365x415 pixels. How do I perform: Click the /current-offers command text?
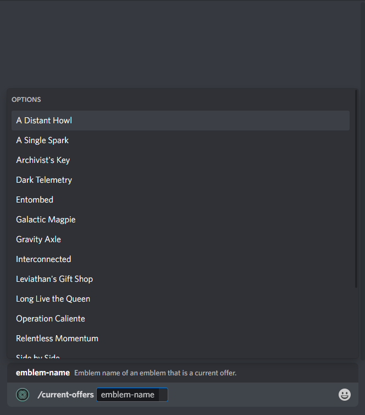(x=65, y=395)
